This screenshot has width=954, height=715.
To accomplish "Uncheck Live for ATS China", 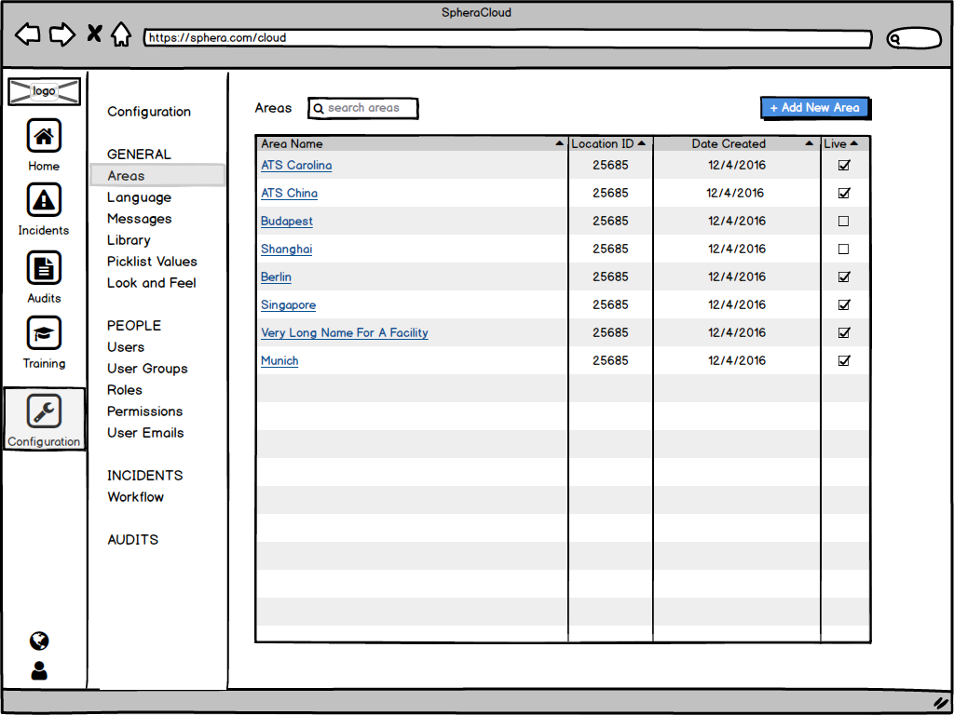I will point(843,194).
